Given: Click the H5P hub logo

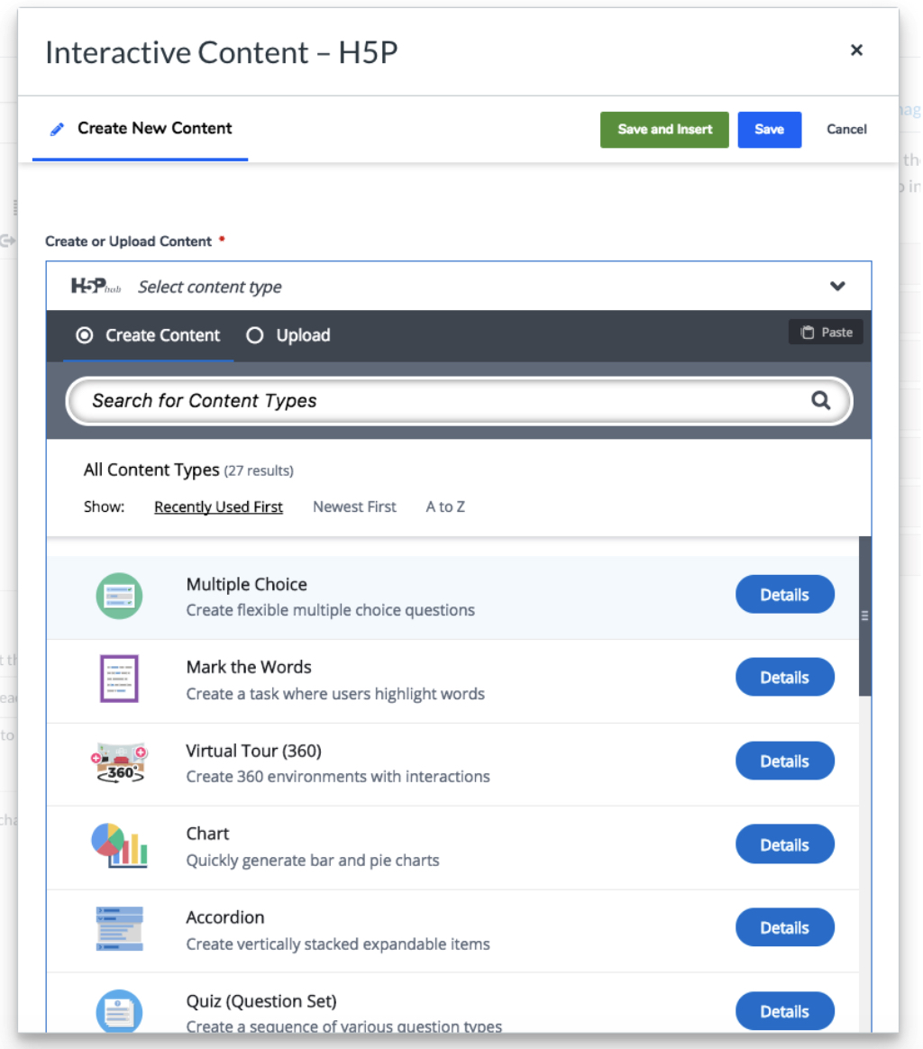Looking at the screenshot, I should point(96,287).
